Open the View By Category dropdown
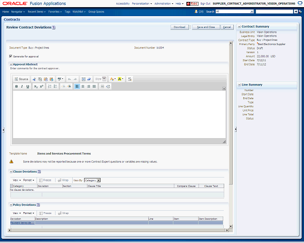Image resolution: width=304 pixels, height=243 pixels. tap(92, 180)
